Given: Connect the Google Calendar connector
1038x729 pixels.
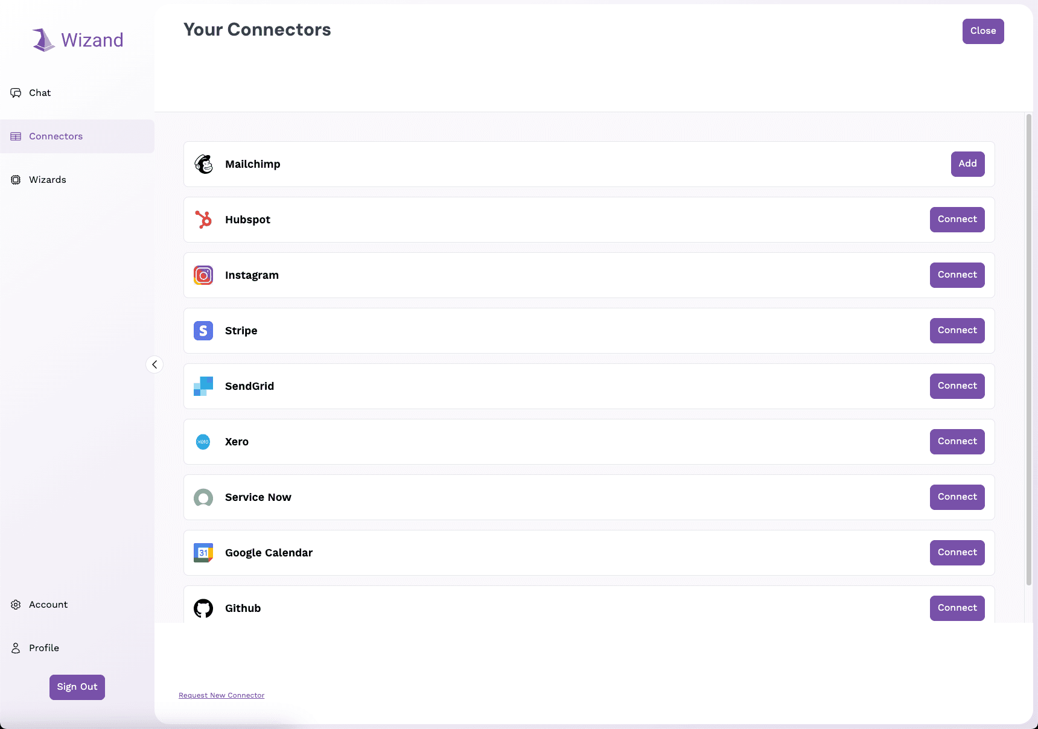Looking at the screenshot, I should 957,553.
